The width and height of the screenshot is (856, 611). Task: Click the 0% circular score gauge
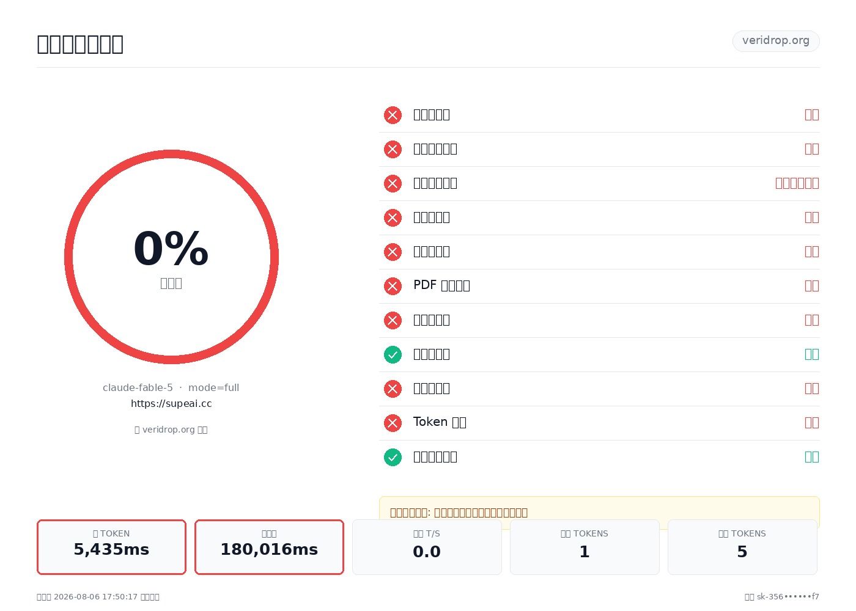171,257
